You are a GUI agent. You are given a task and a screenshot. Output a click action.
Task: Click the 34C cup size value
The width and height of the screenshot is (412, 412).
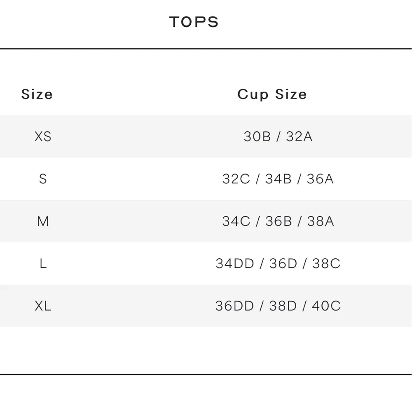[236, 221]
